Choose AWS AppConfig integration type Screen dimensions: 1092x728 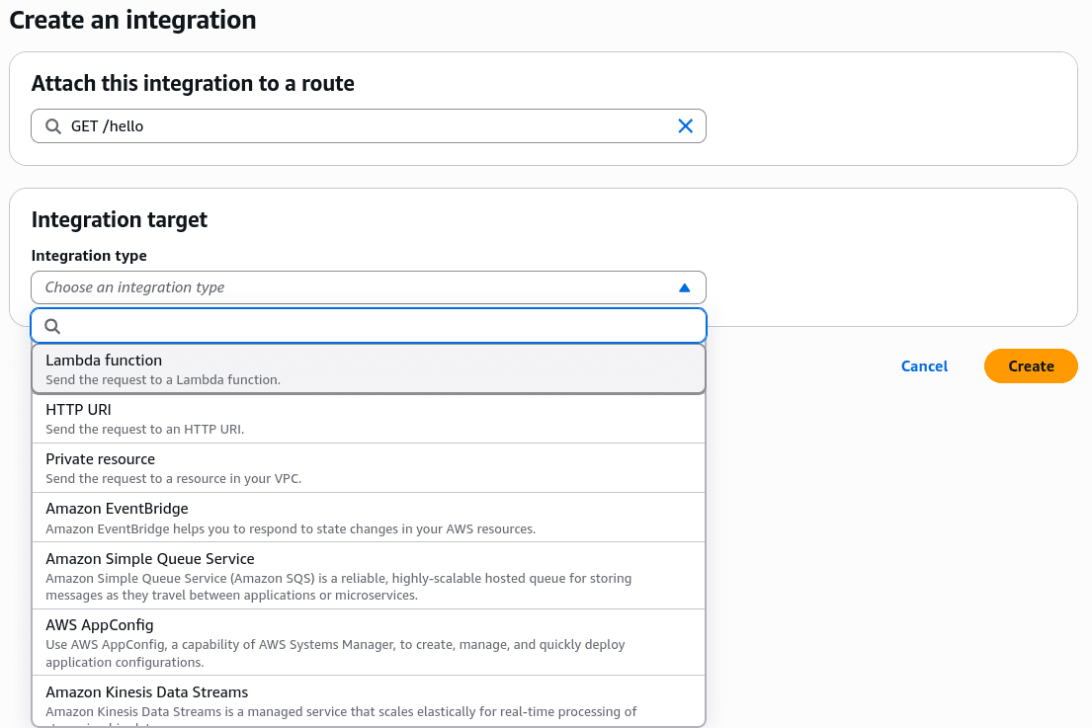pos(369,642)
